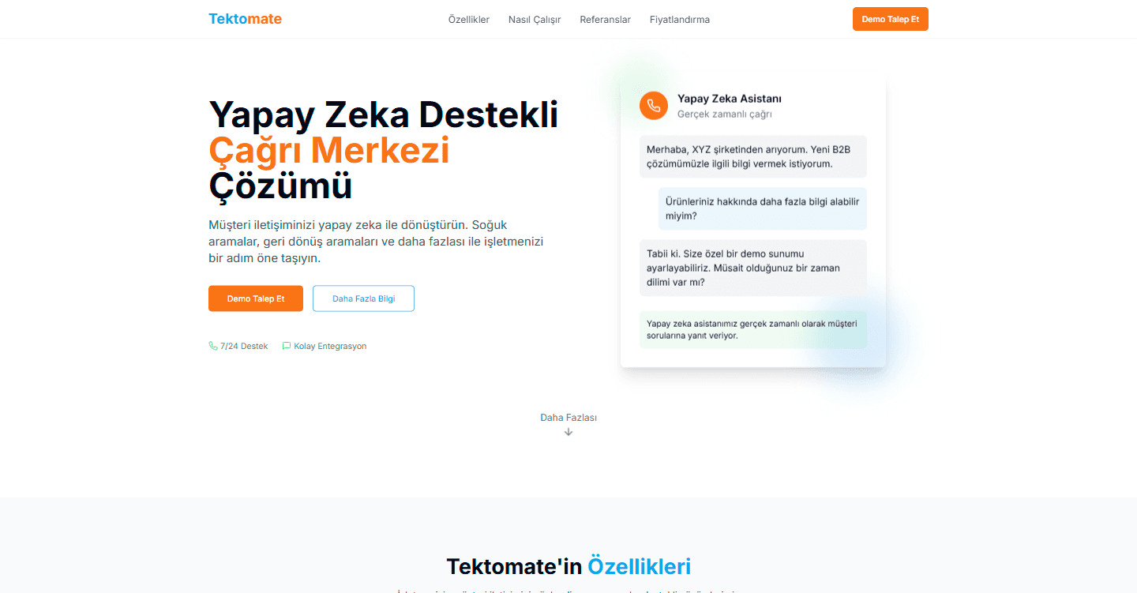Viewport: 1137px width, 593px height.
Task: Click the Kolay Entegrasyon label
Action: [x=330, y=346]
